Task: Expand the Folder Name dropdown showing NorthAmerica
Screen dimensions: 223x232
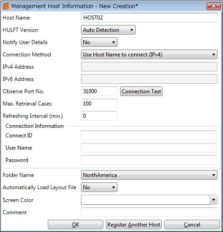Action: click(149, 175)
